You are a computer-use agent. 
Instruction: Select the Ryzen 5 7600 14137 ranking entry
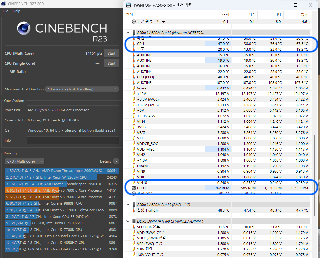tap(62, 197)
